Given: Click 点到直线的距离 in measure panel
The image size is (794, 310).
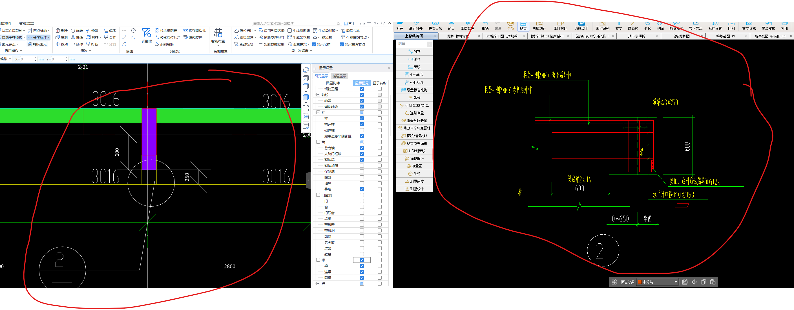Looking at the screenshot, I should 414,105.
